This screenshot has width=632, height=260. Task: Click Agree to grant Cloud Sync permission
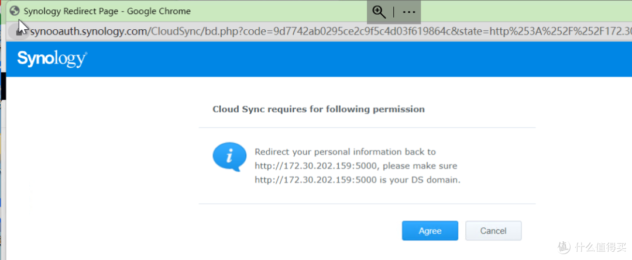coord(430,231)
